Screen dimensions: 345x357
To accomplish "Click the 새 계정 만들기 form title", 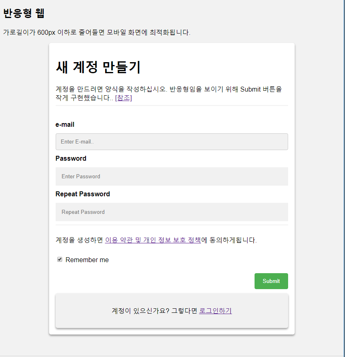I will (x=98, y=67).
